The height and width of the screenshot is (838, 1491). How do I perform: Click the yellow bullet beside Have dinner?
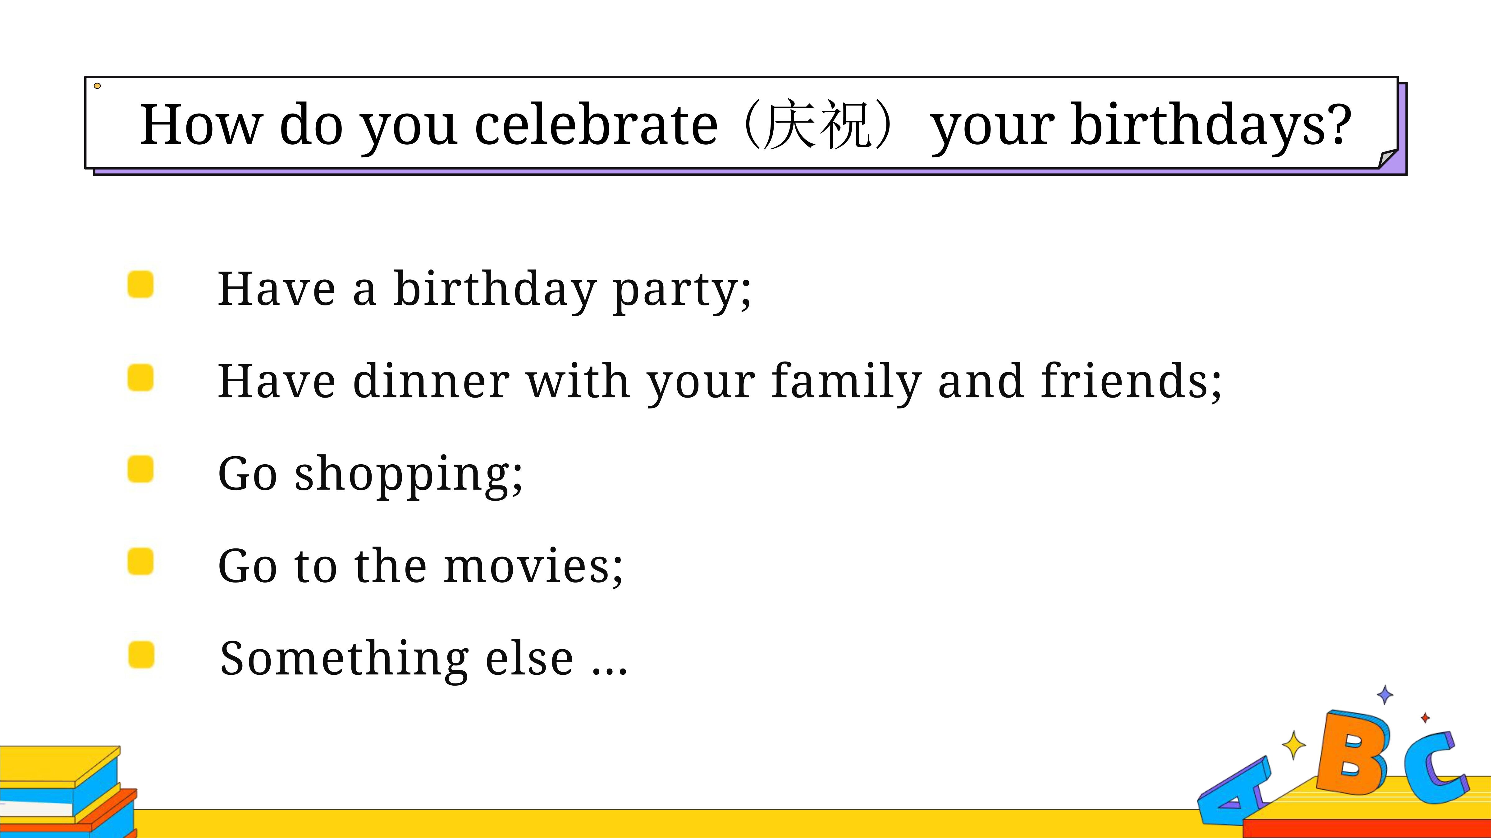[x=141, y=377]
